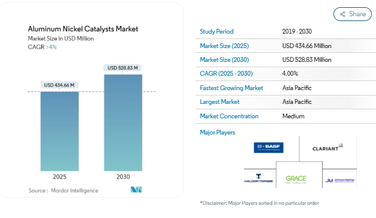
Task: Select the 2025 bar in chart
Action: pos(59,132)
